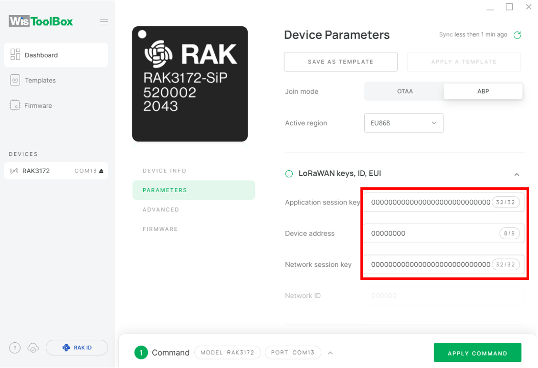Click the RAK3172 device signal icon
This screenshot has width=538, height=368.
(x=14, y=171)
